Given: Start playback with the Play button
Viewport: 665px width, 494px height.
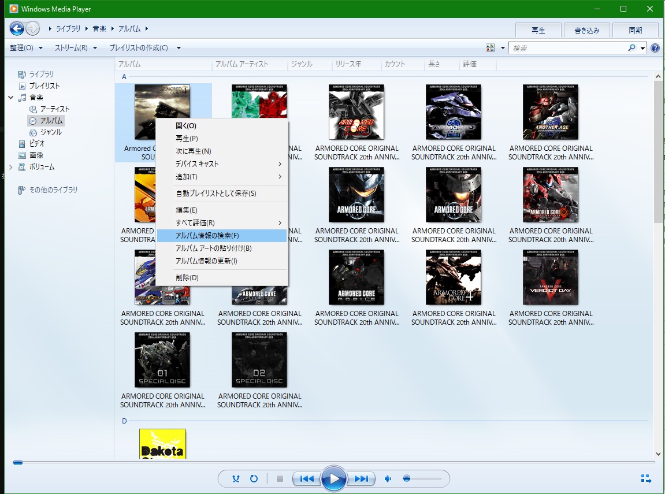Looking at the screenshot, I should (334, 479).
